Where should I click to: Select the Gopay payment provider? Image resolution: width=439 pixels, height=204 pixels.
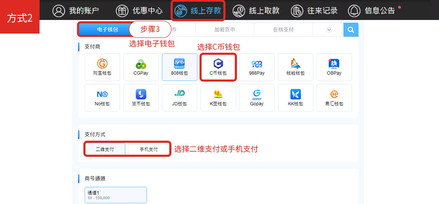257,98
